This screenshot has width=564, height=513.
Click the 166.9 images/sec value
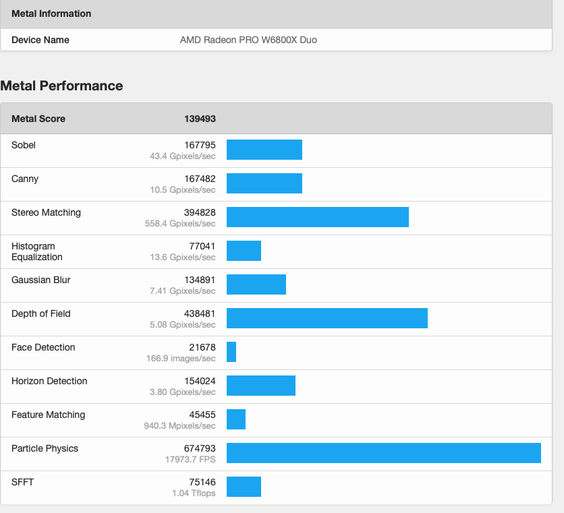coord(181,359)
